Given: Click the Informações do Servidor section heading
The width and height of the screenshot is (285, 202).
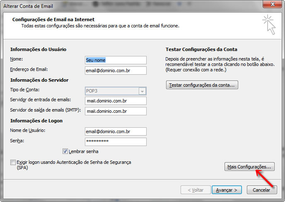Looking at the screenshot, I should pyautogui.click(x=39, y=80).
